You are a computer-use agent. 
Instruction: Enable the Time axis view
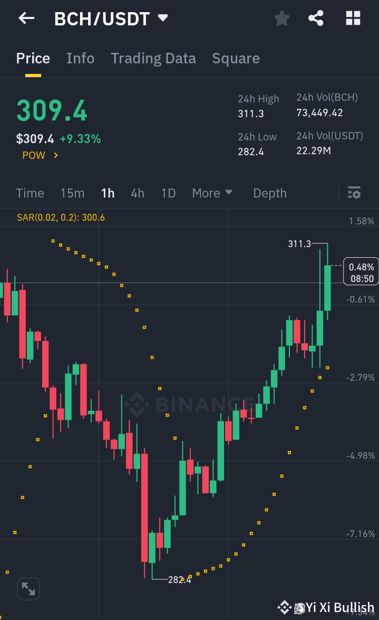pyautogui.click(x=30, y=193)
